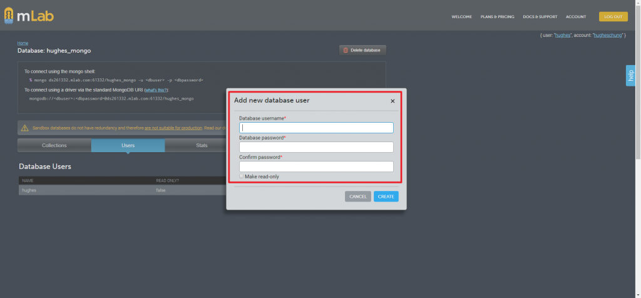Image resolution: width=641 pixels, height=298 pixels.
Task: Check the Make read-only checkbox
Action: (x=241, y=176)
